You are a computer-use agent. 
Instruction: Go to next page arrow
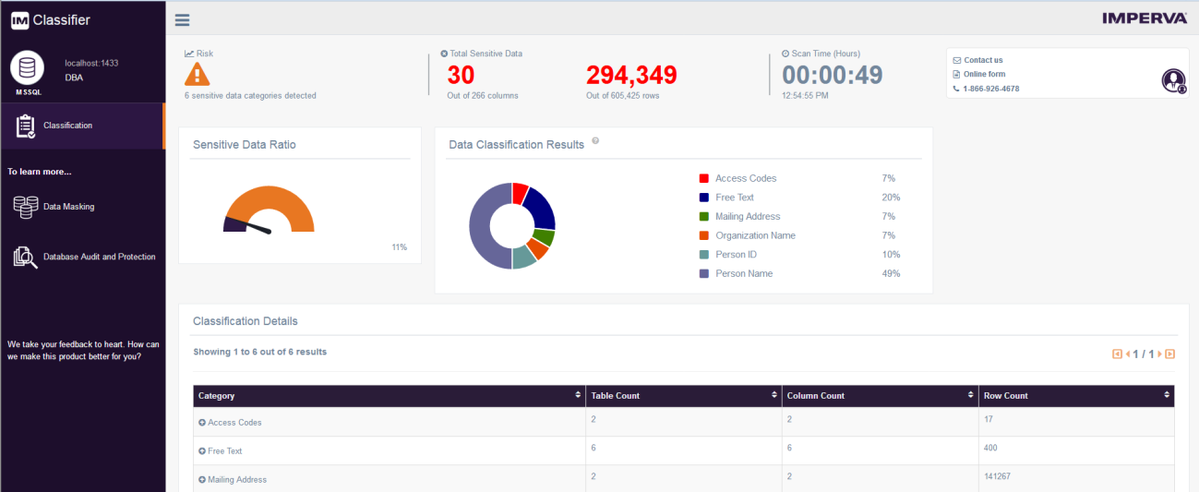pyautogui.click(x=1160, y=354)
